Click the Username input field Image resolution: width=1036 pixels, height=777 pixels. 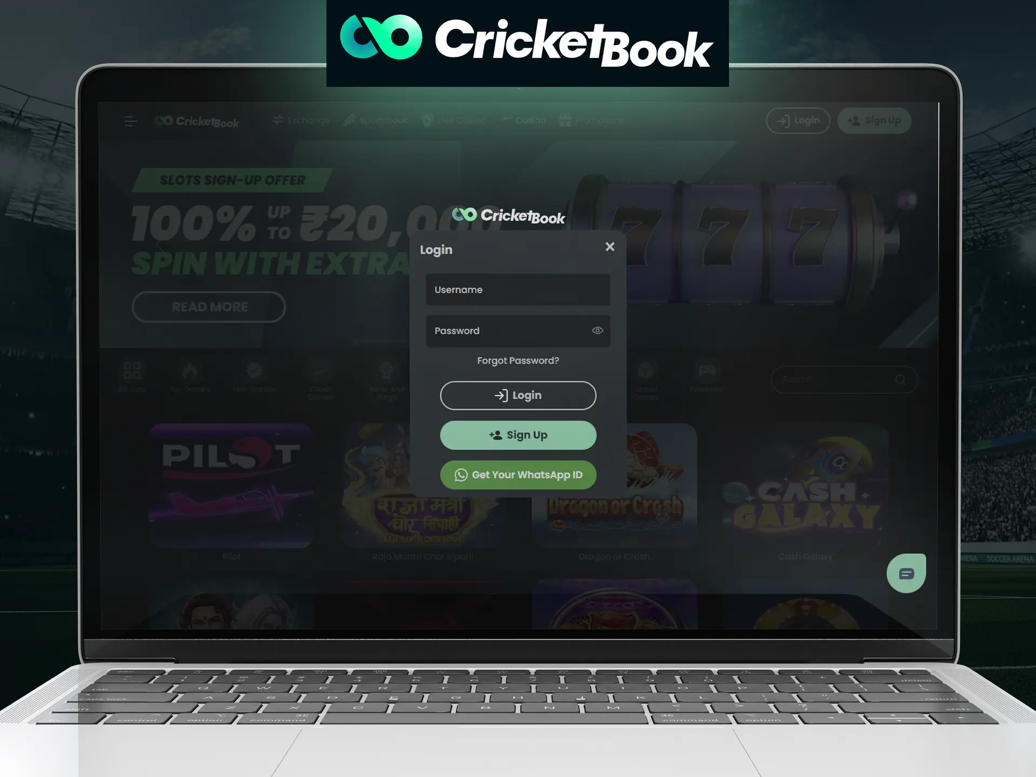[x=518, y=289]
